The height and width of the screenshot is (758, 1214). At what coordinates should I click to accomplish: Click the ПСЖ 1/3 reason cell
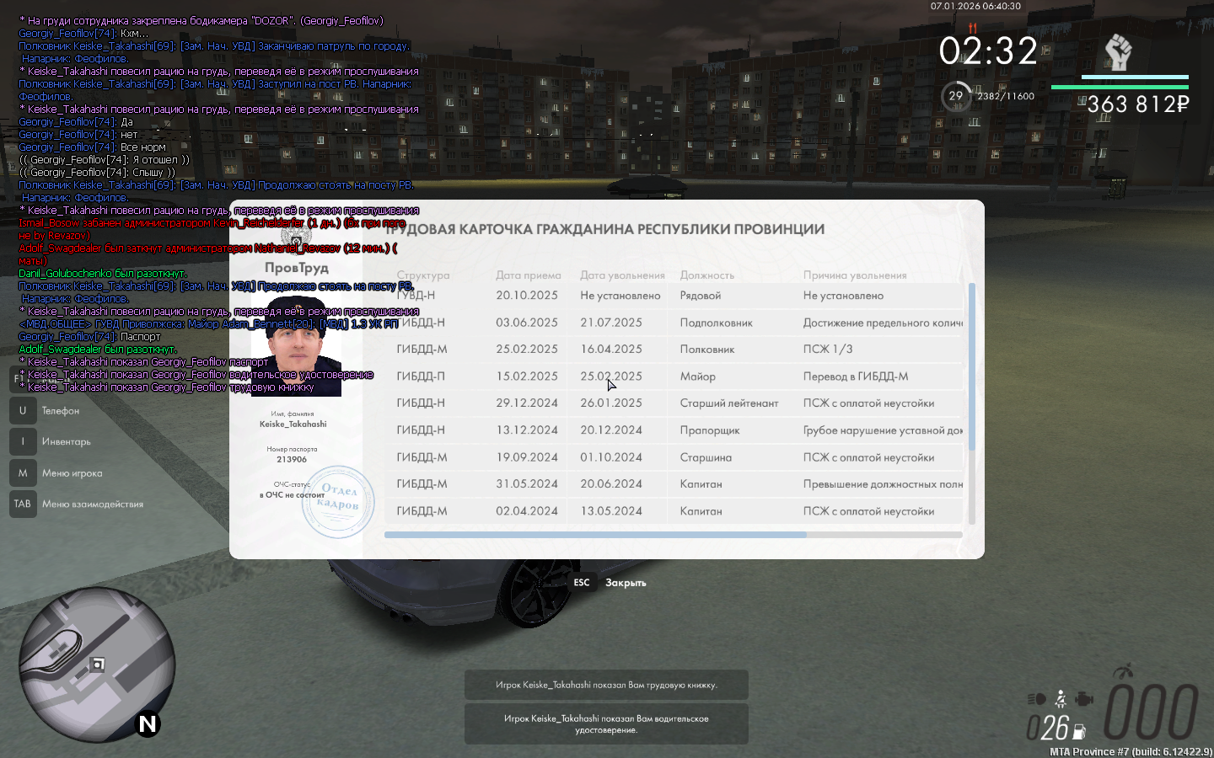828,350
